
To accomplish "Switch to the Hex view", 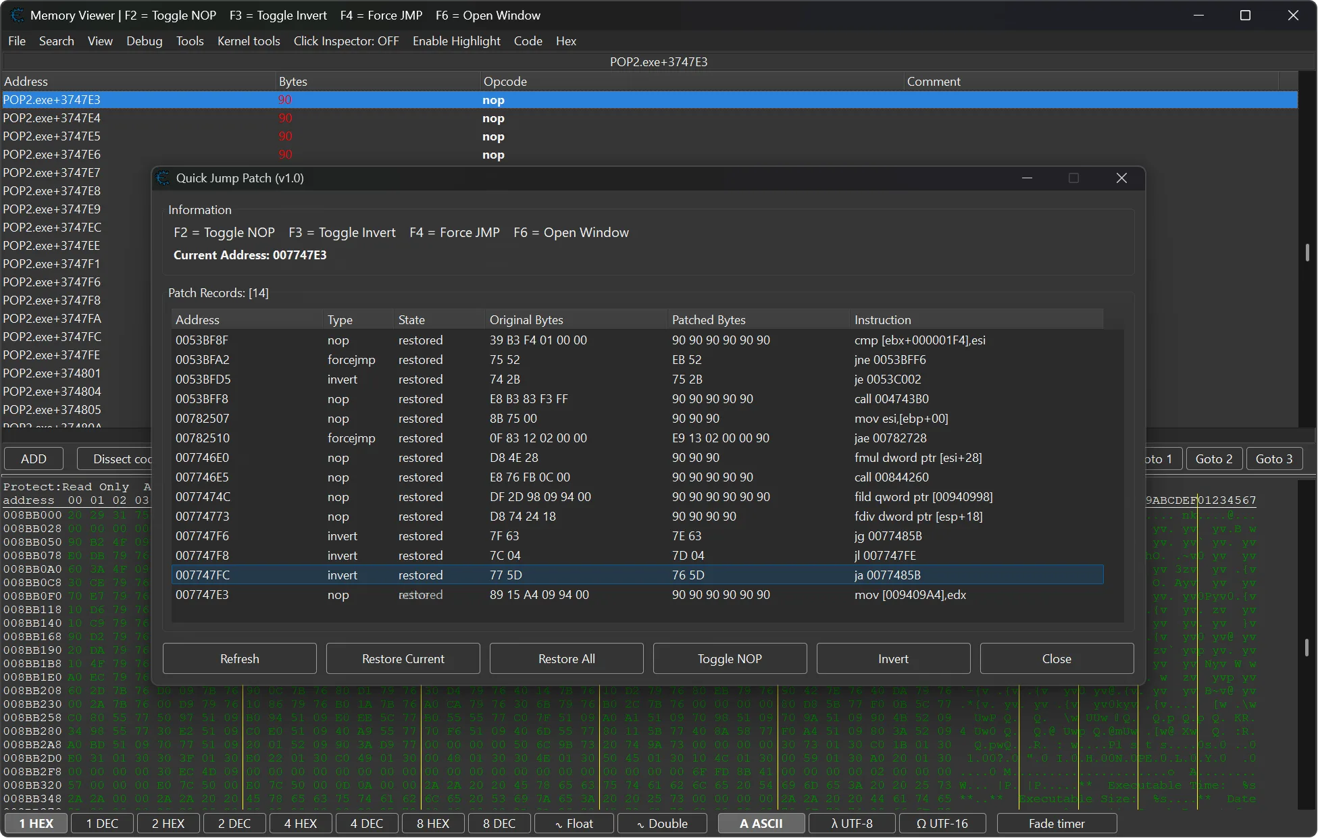I will (x=565, y=41).
